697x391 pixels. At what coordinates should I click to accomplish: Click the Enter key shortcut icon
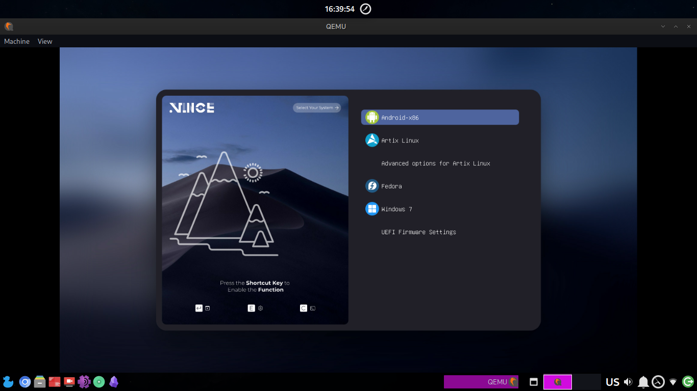[199, 308]
